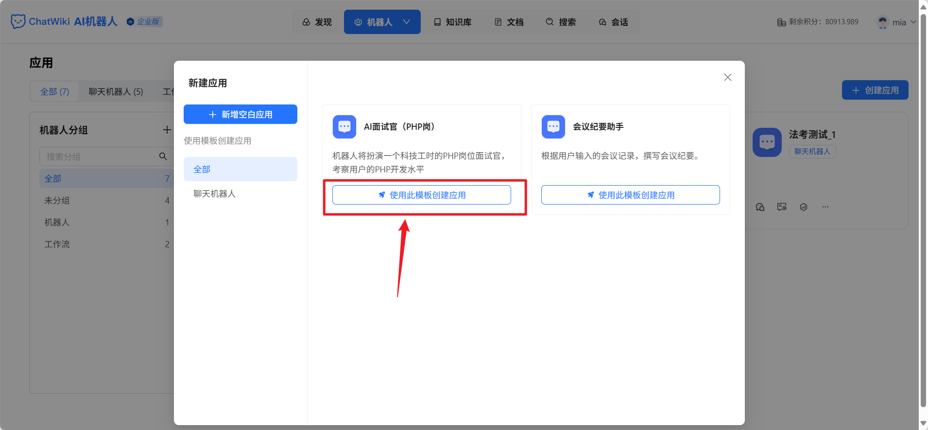Screen dimensions: 928x430
Task: Open the statistics chart icon on 法考测试_1 card
Action: tap(804, 207)
